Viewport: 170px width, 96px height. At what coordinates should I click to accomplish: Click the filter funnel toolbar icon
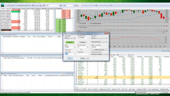click(x=32, y=5)
